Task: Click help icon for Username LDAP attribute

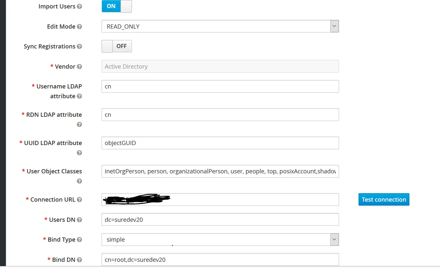Action: [79, 96]
